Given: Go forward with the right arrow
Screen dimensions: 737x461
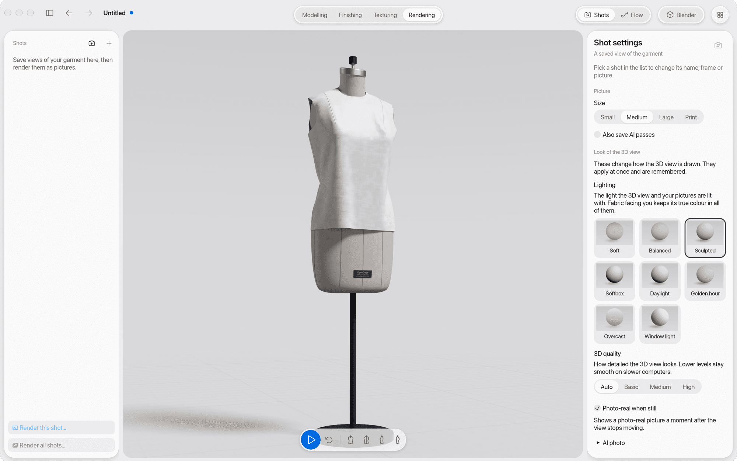Looking at the screenshot, I should tap(88, 13).
